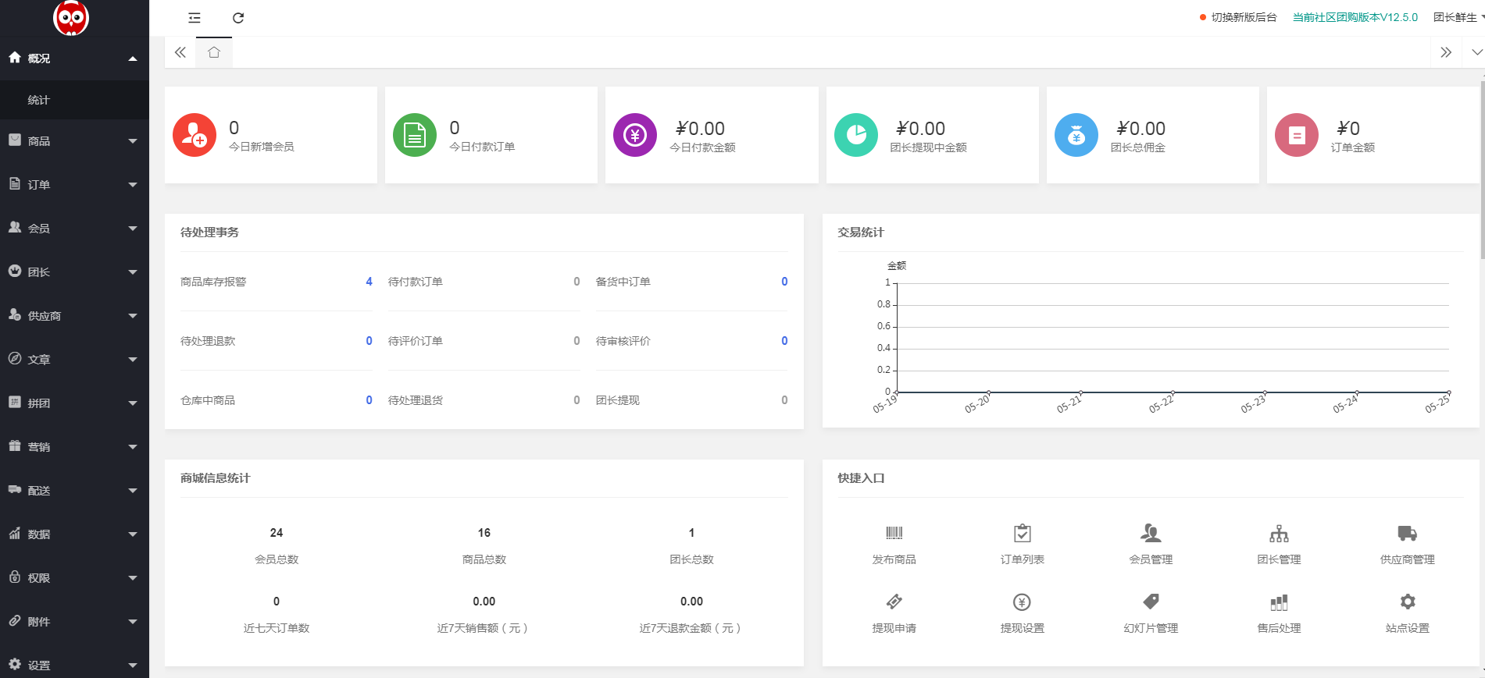Viewport: 1485px width, 678px height.
Task: Click the sidebar collapse icon in the top bar
Action: tap(195, 18)
